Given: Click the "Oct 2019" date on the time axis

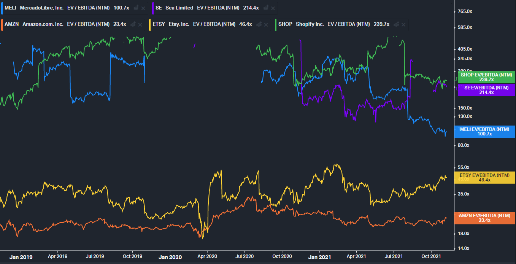Looking at the screenshot, I should (x=132, y=256).
